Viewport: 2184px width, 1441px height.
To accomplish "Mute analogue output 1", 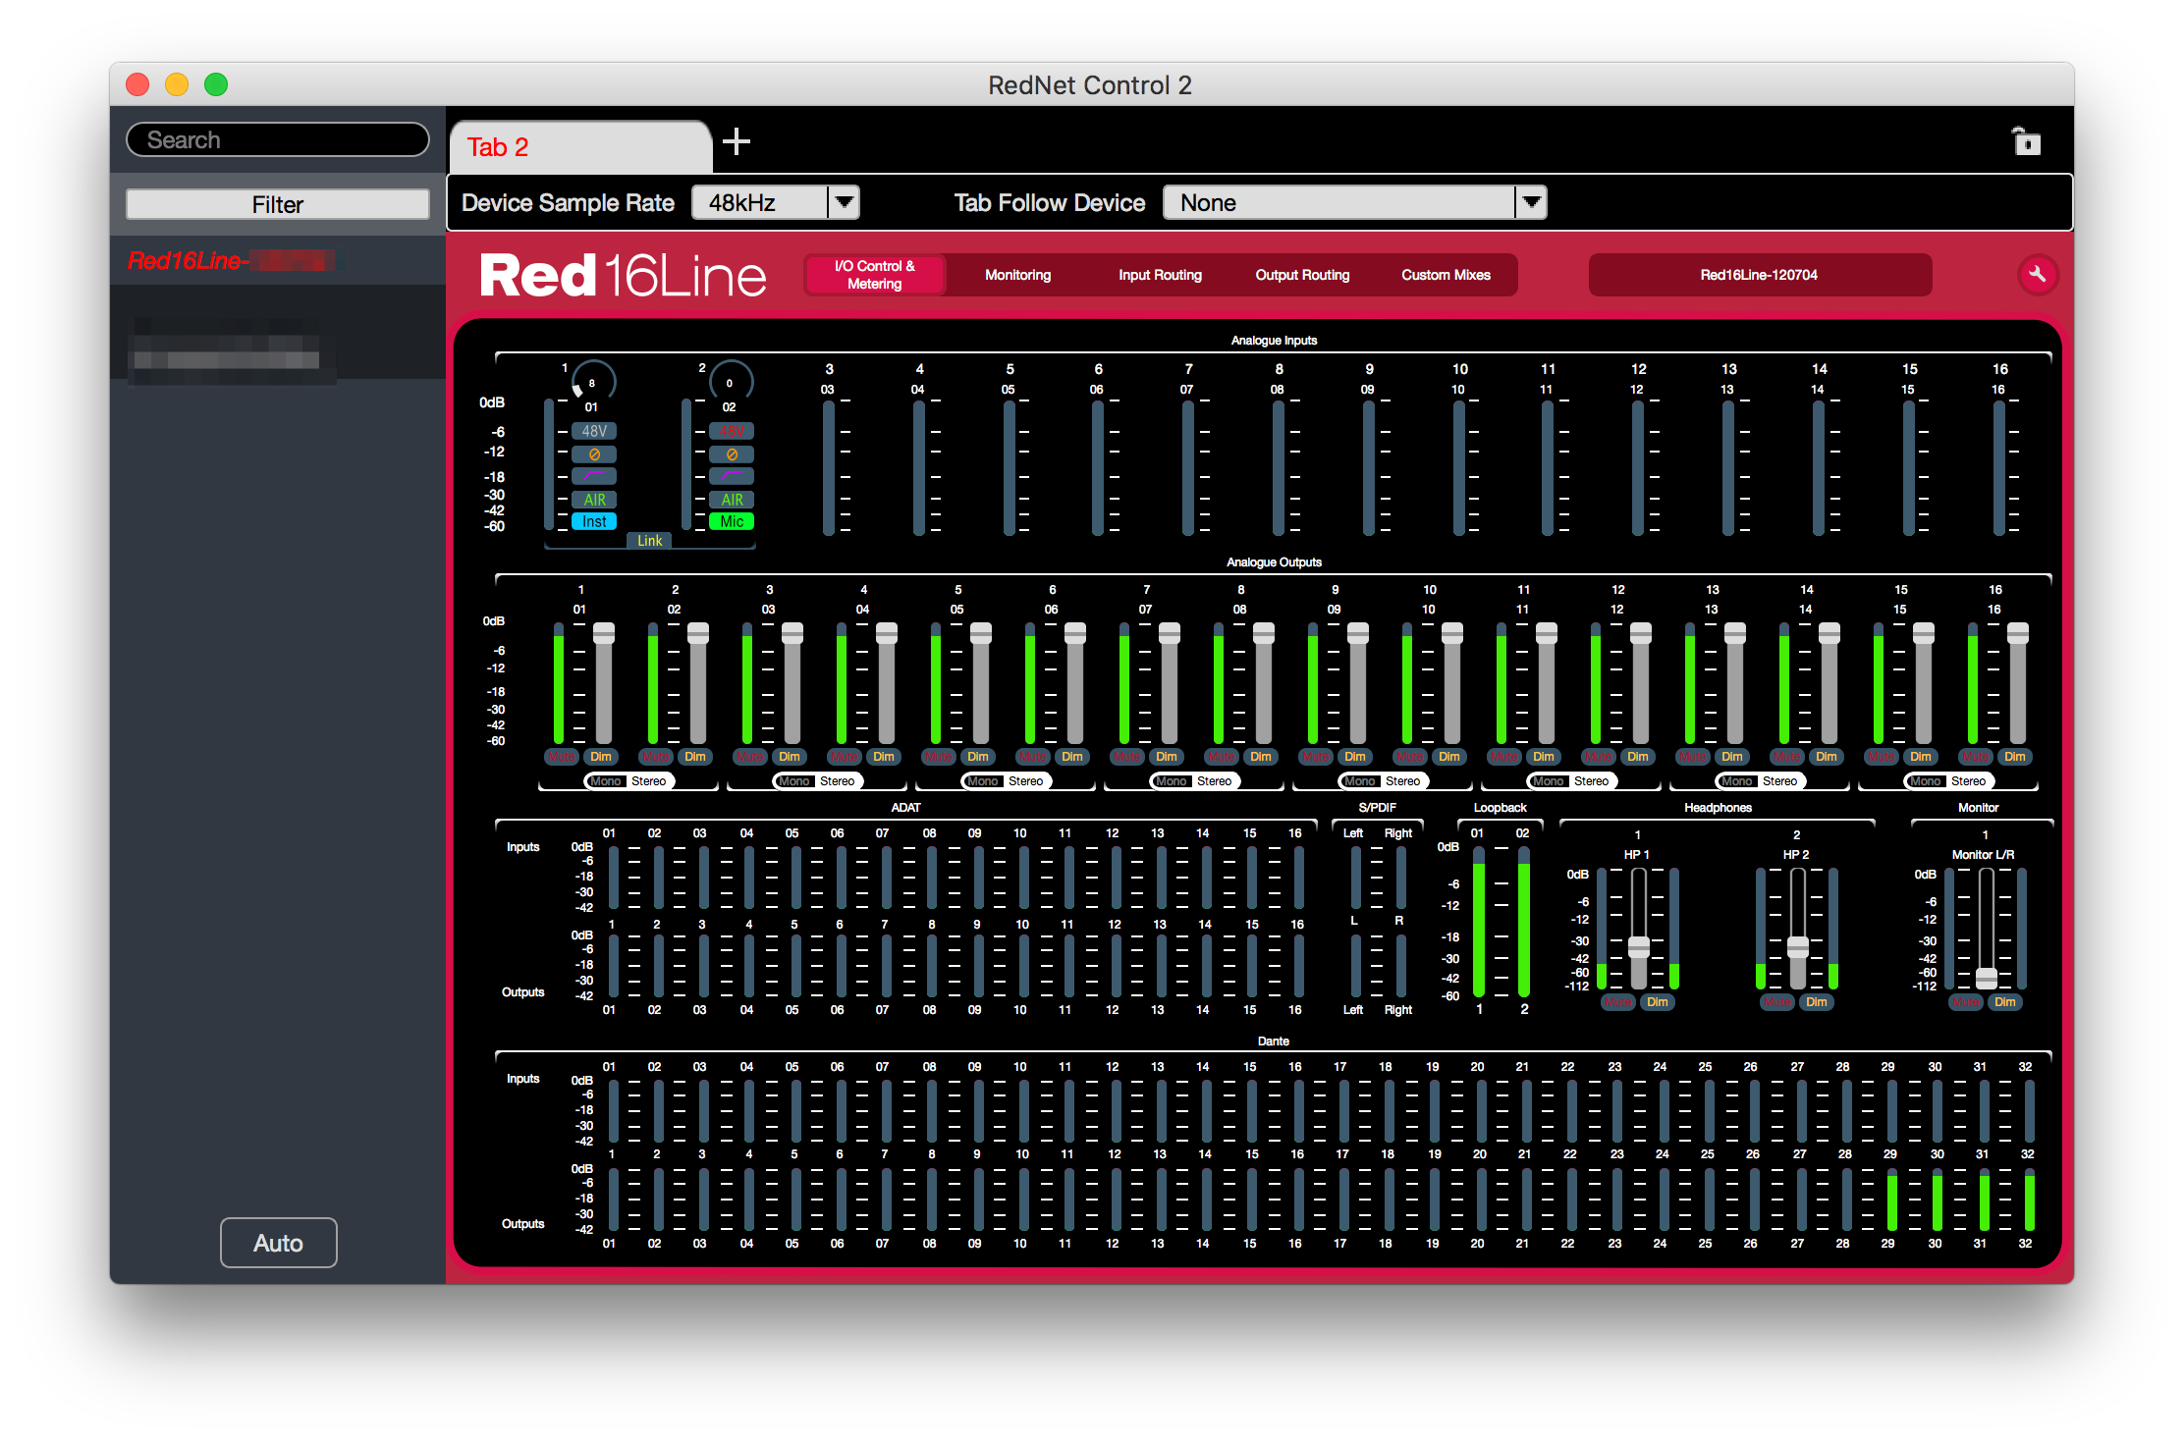I will (x=562, y=757).
